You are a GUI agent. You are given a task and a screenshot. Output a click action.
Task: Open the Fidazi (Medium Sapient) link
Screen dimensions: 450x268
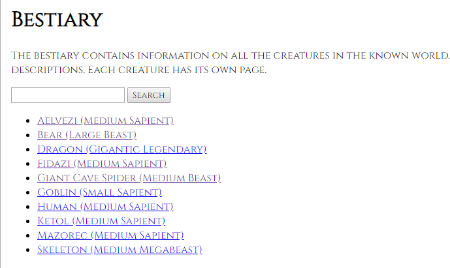[x=102, y=164]
